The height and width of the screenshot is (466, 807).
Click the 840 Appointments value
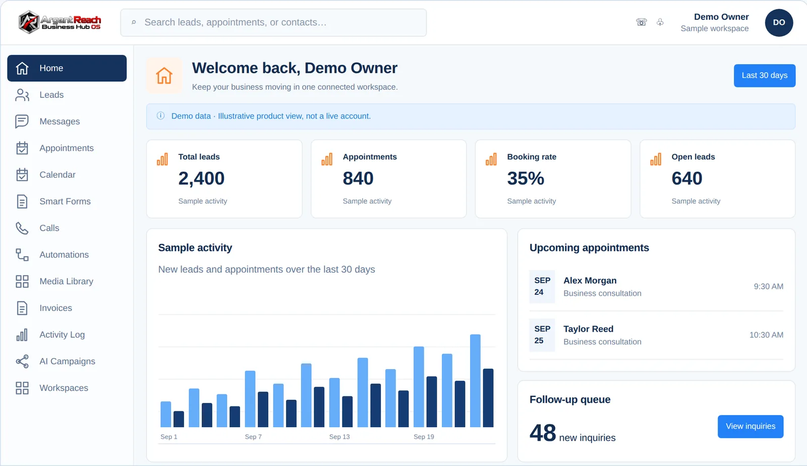pyautogui.click(x=358, y=179)
